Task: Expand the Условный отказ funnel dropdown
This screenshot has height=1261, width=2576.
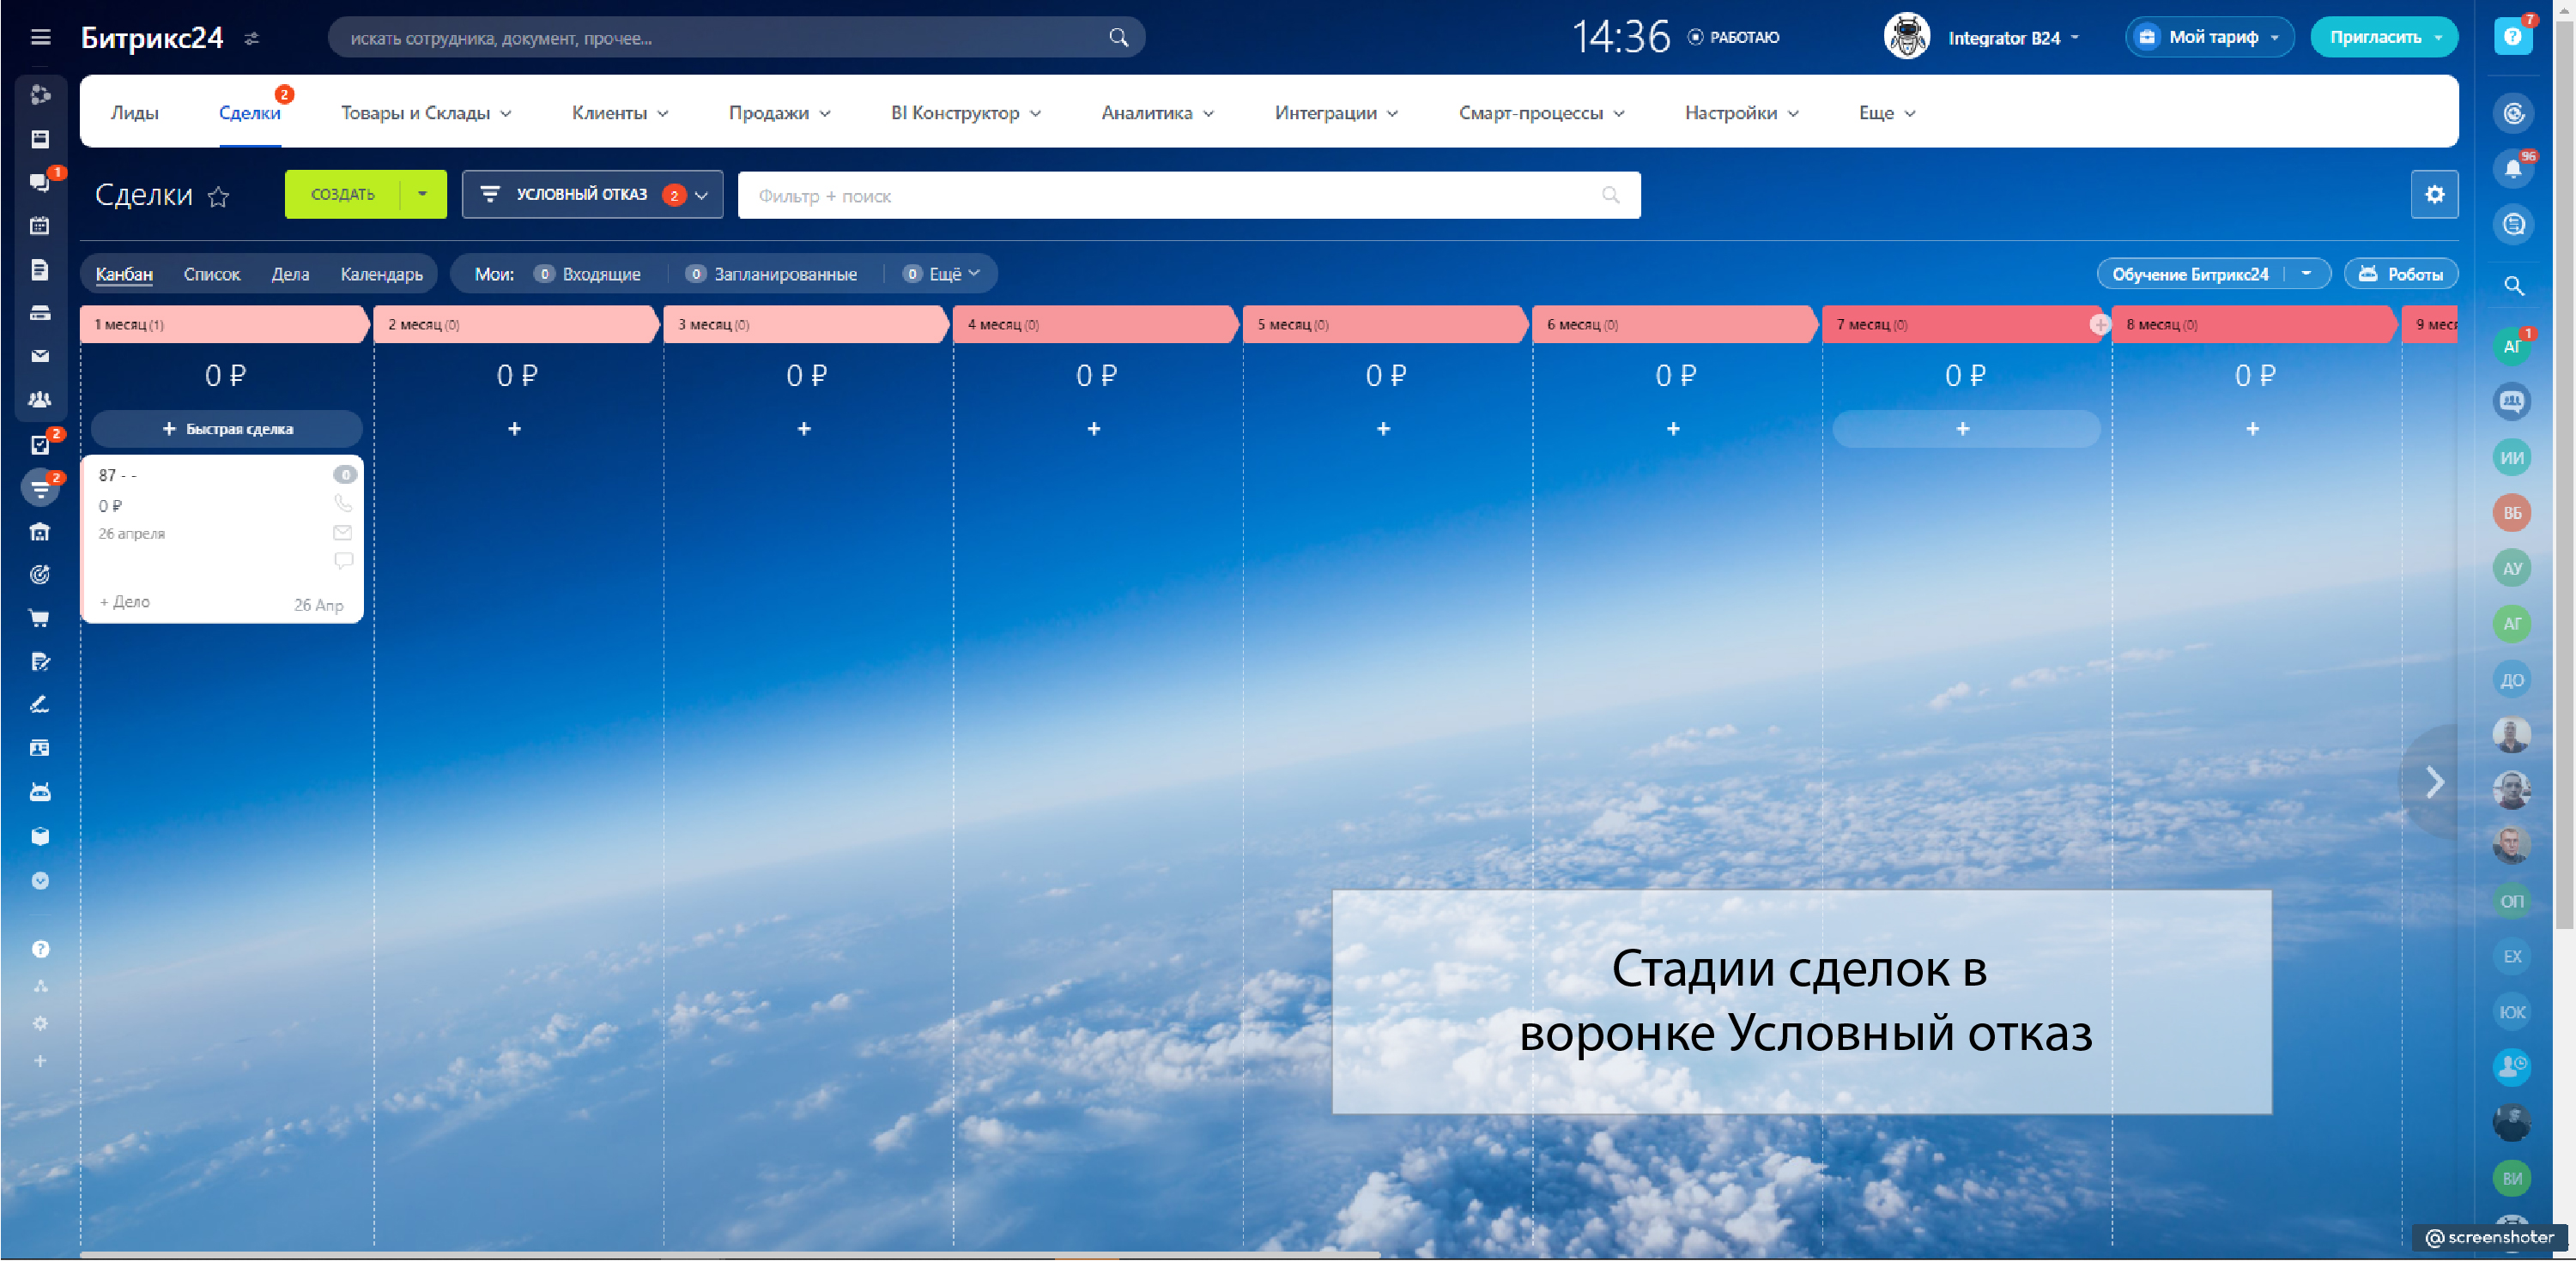Action: tap(702, 195)
